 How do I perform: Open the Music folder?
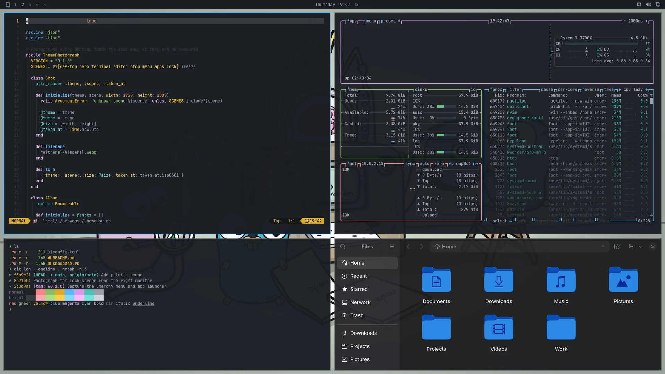(561, 286)
